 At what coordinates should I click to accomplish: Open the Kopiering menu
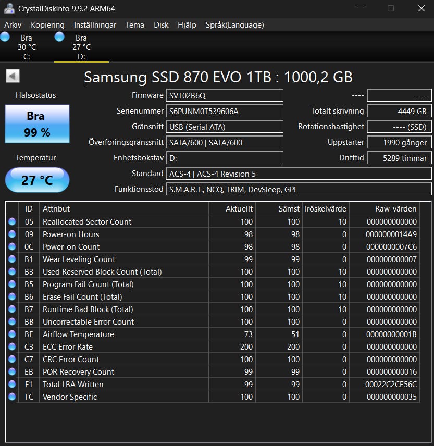coord(47,25)
